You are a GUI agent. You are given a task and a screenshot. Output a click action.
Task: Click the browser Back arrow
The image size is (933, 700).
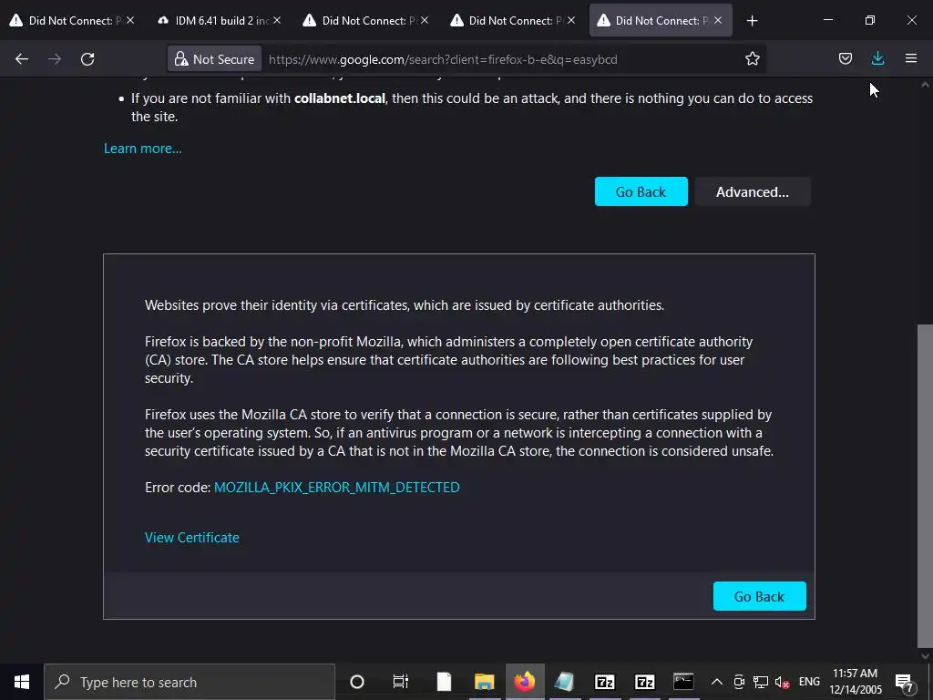click(22, 59)
